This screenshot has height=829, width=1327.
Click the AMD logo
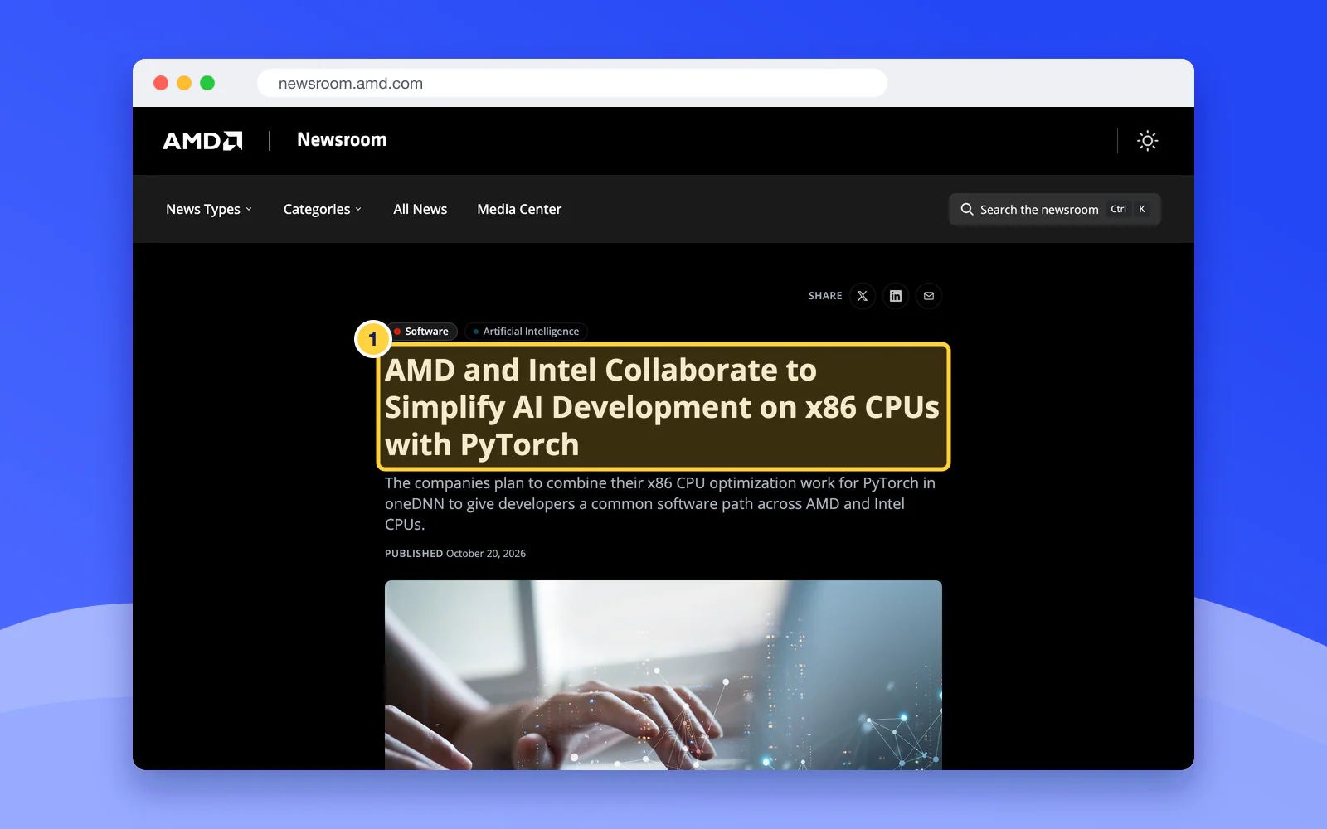[x=202, y=141]
